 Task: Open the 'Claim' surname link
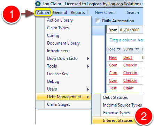point(128,88)
